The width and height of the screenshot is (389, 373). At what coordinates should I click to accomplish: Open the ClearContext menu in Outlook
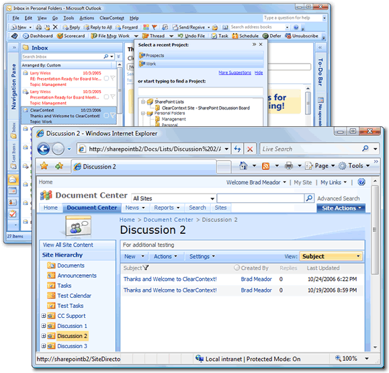[x=112, y=18]
